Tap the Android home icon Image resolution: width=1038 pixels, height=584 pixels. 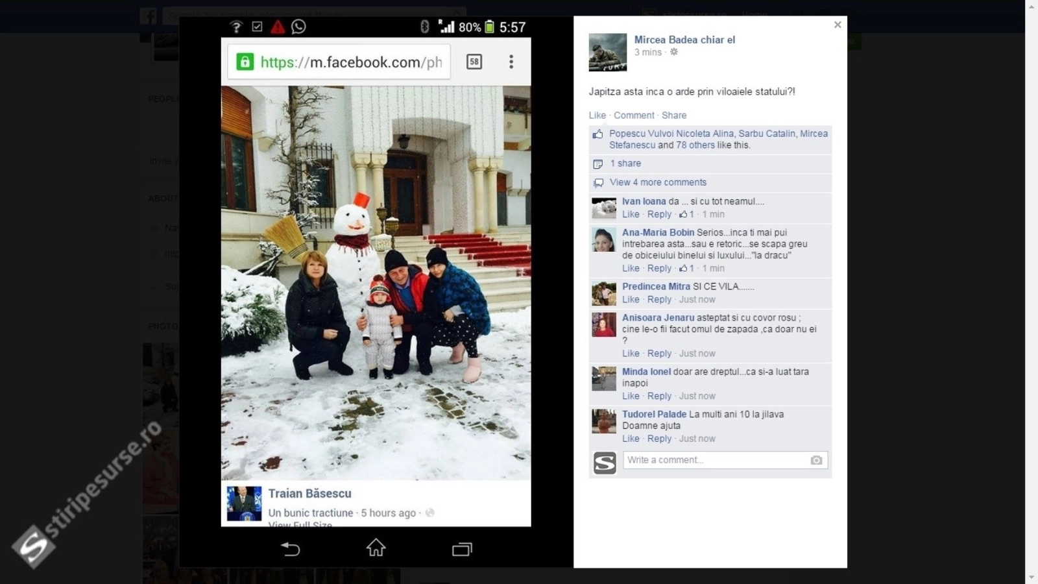pos(376,548)
